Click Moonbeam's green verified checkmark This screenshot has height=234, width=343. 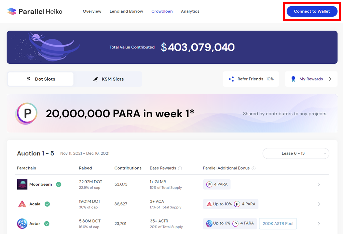[x=59, y=184]
